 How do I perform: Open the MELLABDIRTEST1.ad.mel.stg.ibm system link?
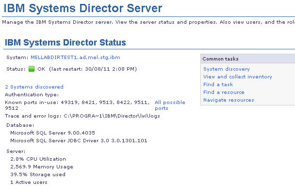[75, 57]
